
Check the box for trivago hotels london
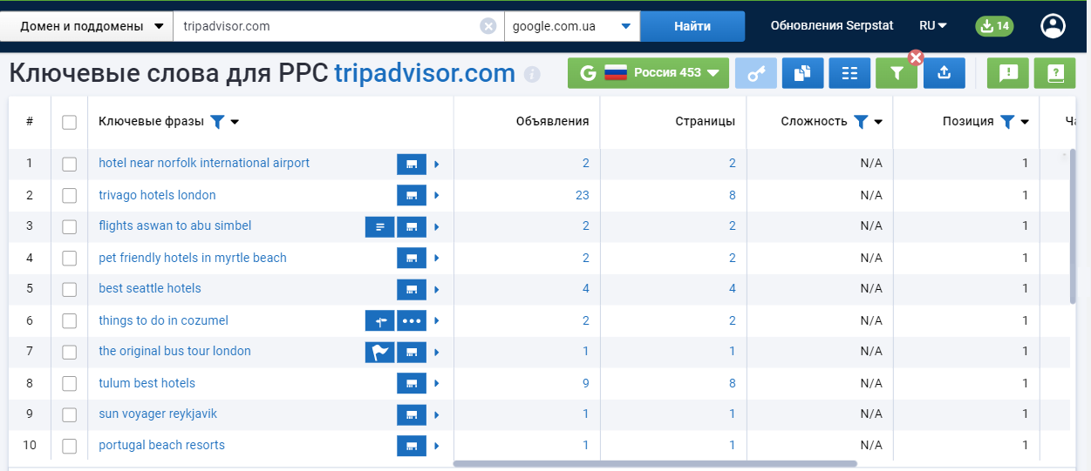click(x=69, y=195)
